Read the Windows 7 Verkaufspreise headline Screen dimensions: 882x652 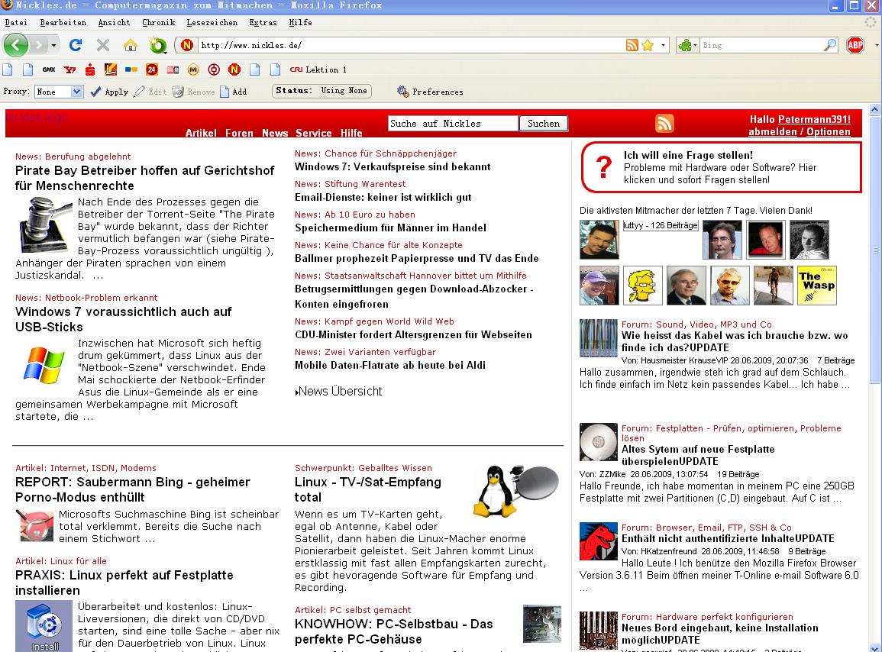[393, 167]
